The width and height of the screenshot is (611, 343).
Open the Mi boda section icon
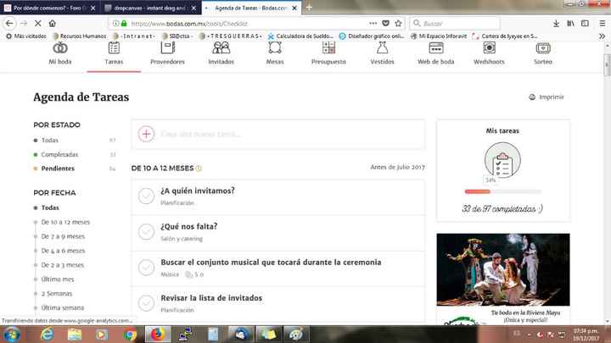click(x=60, y=49)
